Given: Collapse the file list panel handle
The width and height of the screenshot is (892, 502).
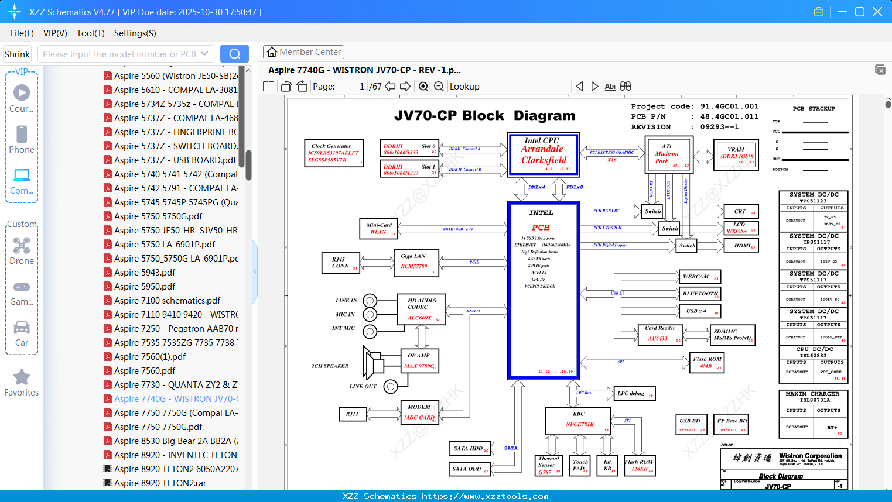Looking at the screenshot, I should (x=255, y=271).
